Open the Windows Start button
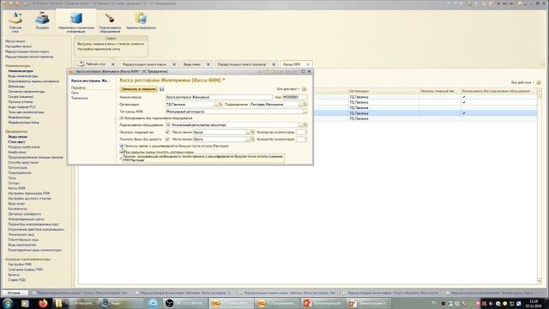549x309 pixels. pos(8,303)
